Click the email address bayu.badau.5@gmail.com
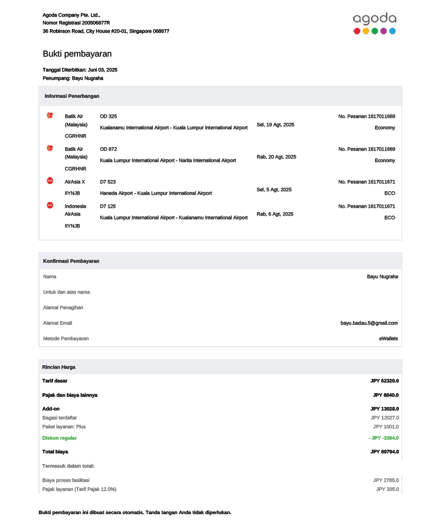The width and height of the screenshot is (443, 526). tap(368, 323)
